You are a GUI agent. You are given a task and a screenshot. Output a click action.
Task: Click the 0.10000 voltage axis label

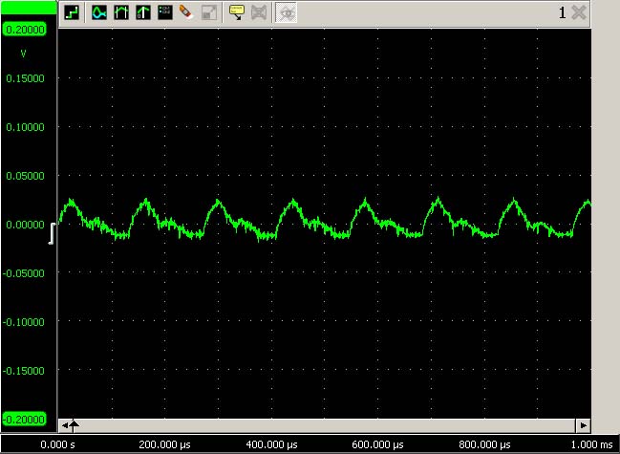25,127
